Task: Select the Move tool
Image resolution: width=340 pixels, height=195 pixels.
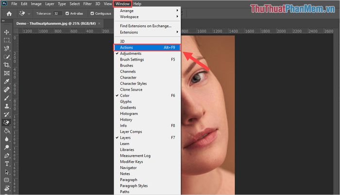Action: 6,32
